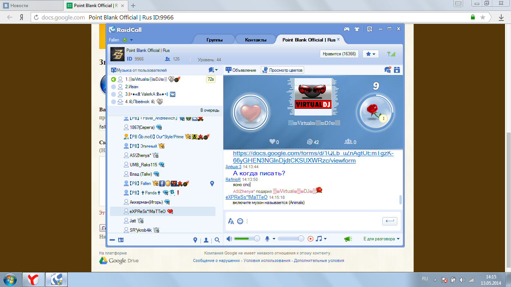This screenshot has width=511, height=287.
Task: Click the green megaphone broadcast icon
Action: point(348,239)
